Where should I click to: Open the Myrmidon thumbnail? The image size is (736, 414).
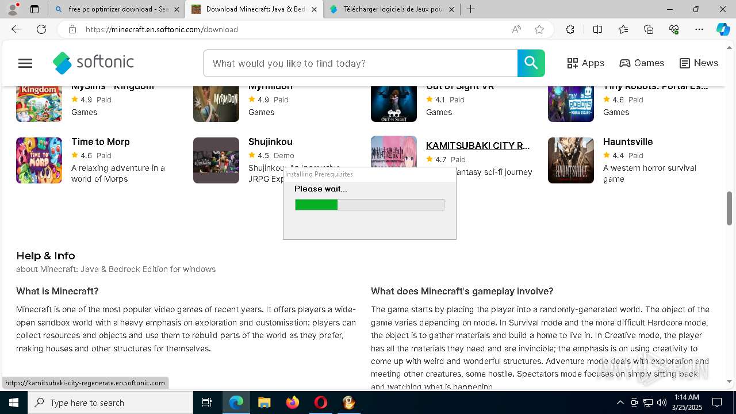click(x=216, y=104)
